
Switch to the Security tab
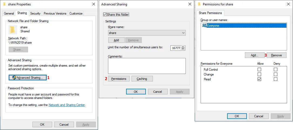[x=35, y=13]
